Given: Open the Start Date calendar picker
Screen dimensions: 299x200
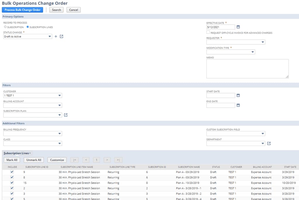Looking at the screenshot, I should (238, 95).
